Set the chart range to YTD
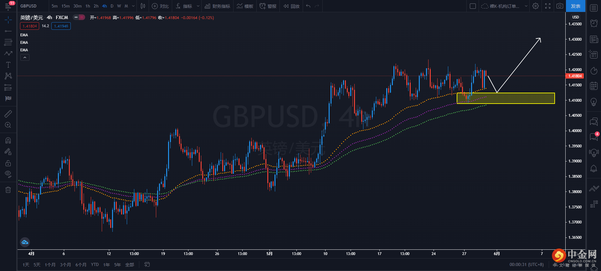The width and height of the screenshot is (601, 271). (95, 265)
